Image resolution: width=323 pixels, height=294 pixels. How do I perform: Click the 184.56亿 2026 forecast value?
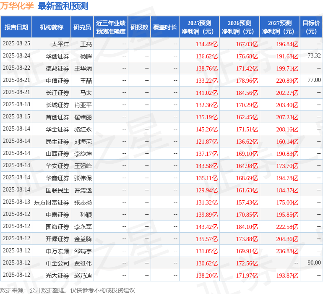pos(247,93)
